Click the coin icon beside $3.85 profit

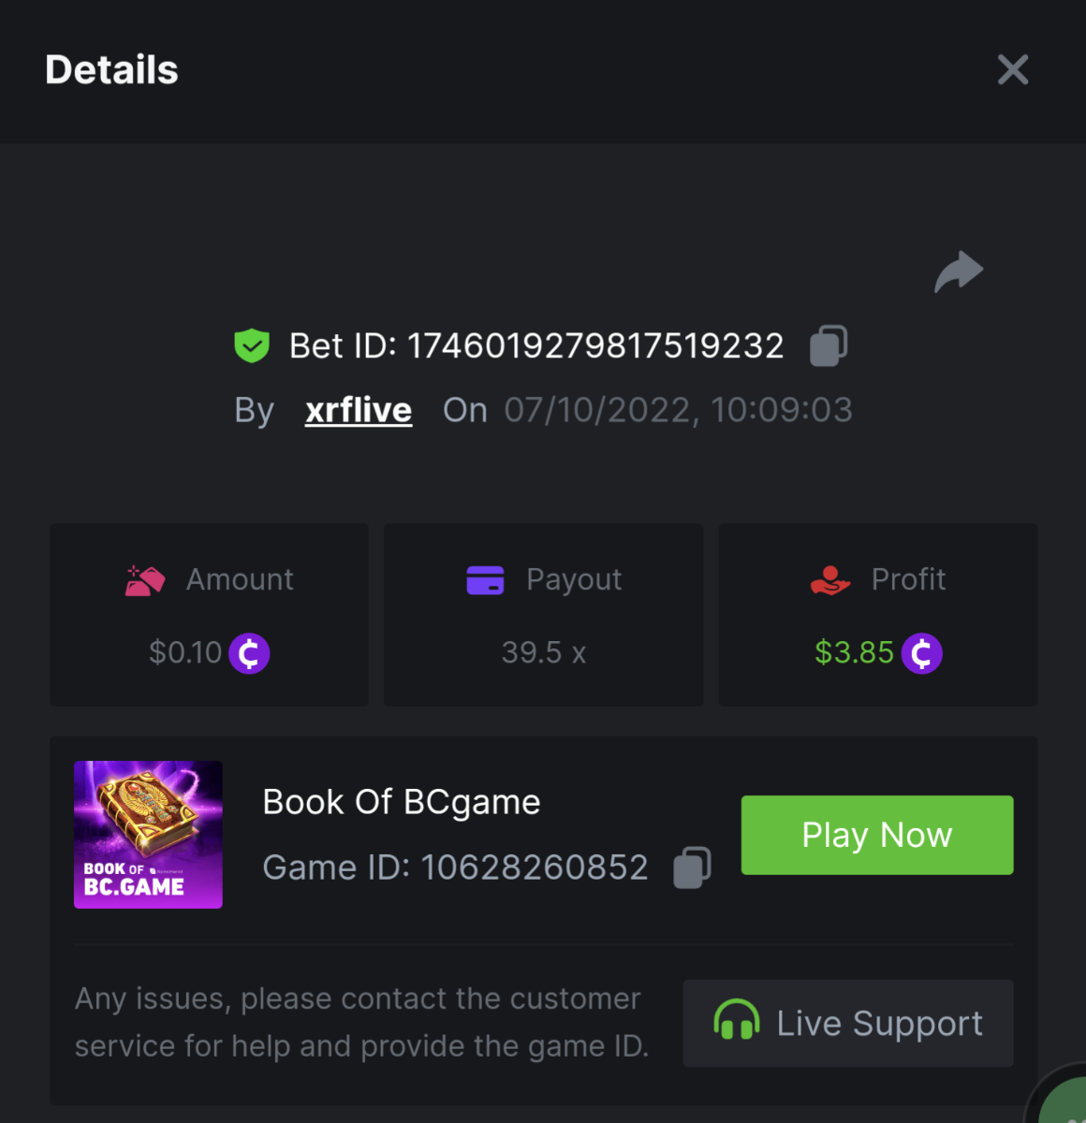[921, 653]
